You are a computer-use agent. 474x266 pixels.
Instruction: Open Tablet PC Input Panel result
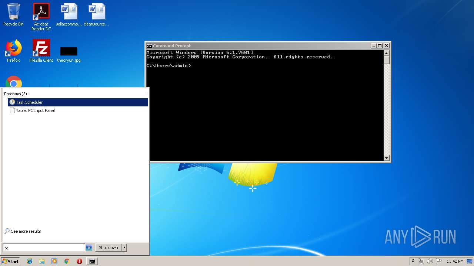click(78, 110)
